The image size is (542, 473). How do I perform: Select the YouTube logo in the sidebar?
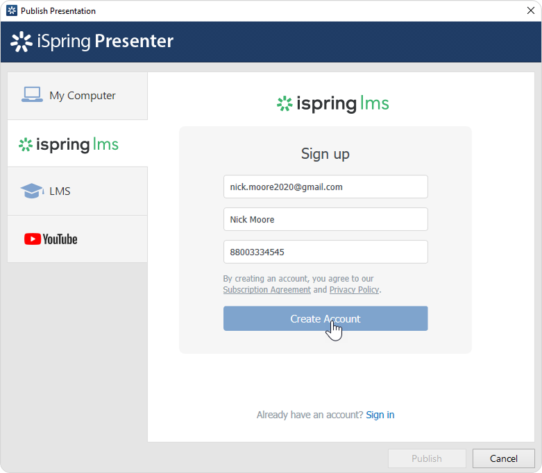(x=51, y=239)
